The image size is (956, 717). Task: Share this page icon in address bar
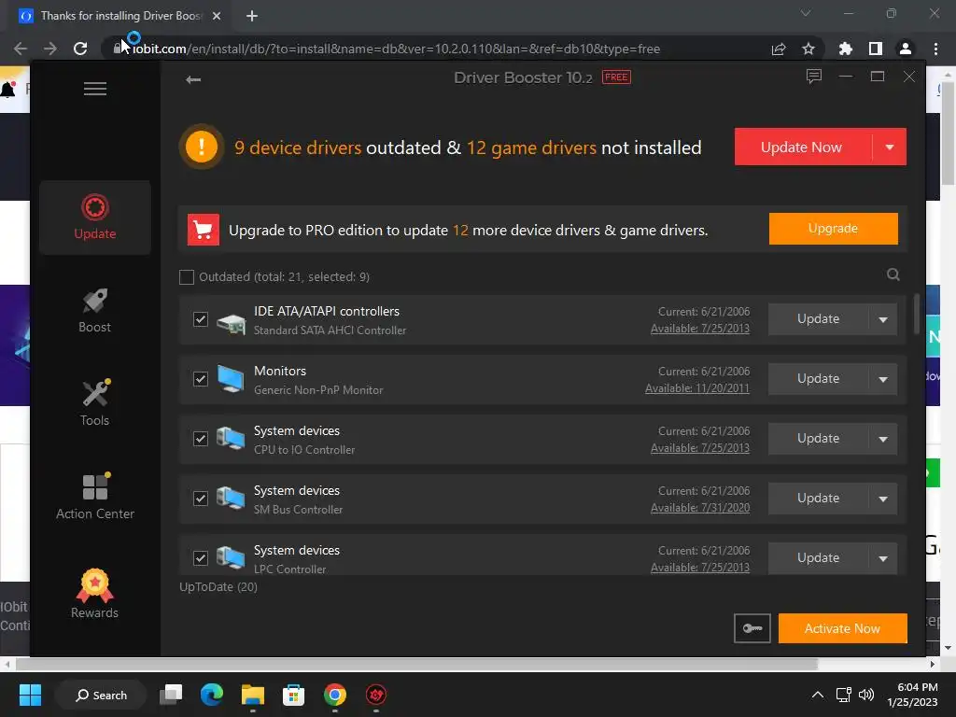pyautogui.click(x=779, y=49)
